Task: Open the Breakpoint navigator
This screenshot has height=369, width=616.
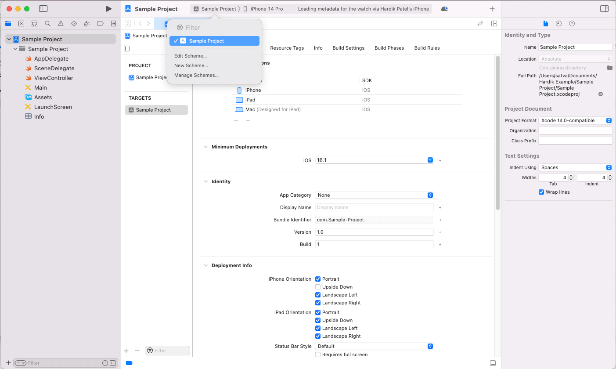Action: tap(100, 24)
